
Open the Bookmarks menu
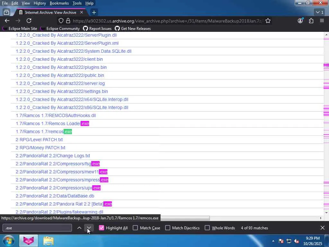point(59,3)
